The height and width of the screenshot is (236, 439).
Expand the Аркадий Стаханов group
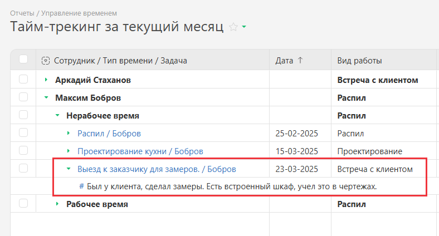46,80
